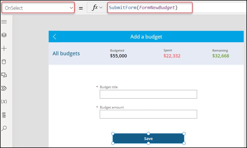The image size is (247, 148).
Task: Click into the Budget title field
Action: click(x=148, y=94)
